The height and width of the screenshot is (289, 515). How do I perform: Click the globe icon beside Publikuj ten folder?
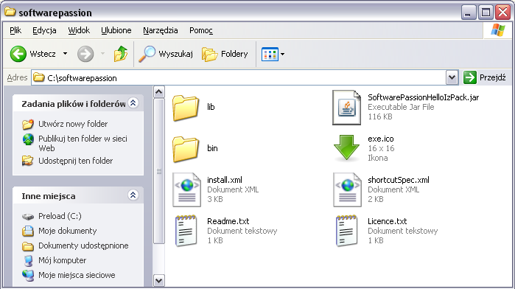[x=28, y=139]
